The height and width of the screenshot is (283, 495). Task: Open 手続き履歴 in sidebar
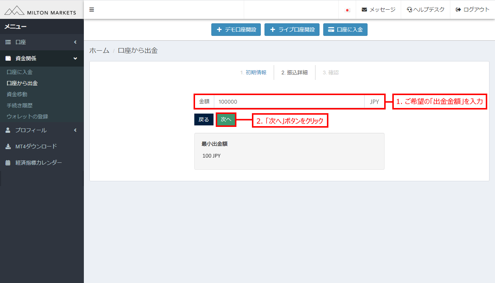[x=20, y=105]
